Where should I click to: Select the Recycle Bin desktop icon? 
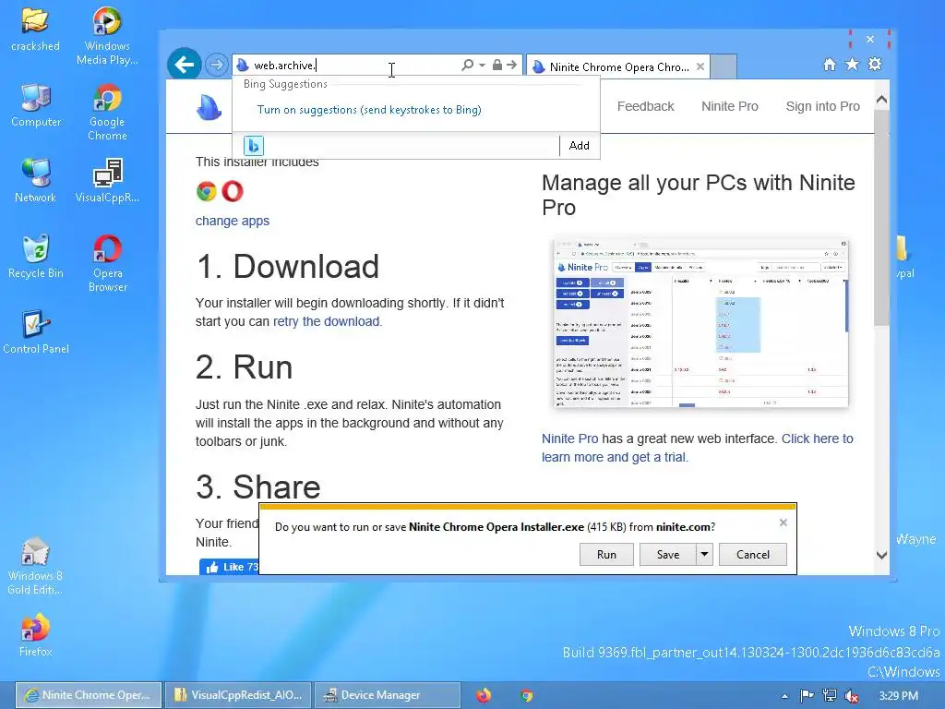coord(36,257)
